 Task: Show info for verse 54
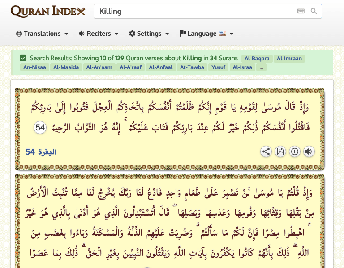[294, 151]
